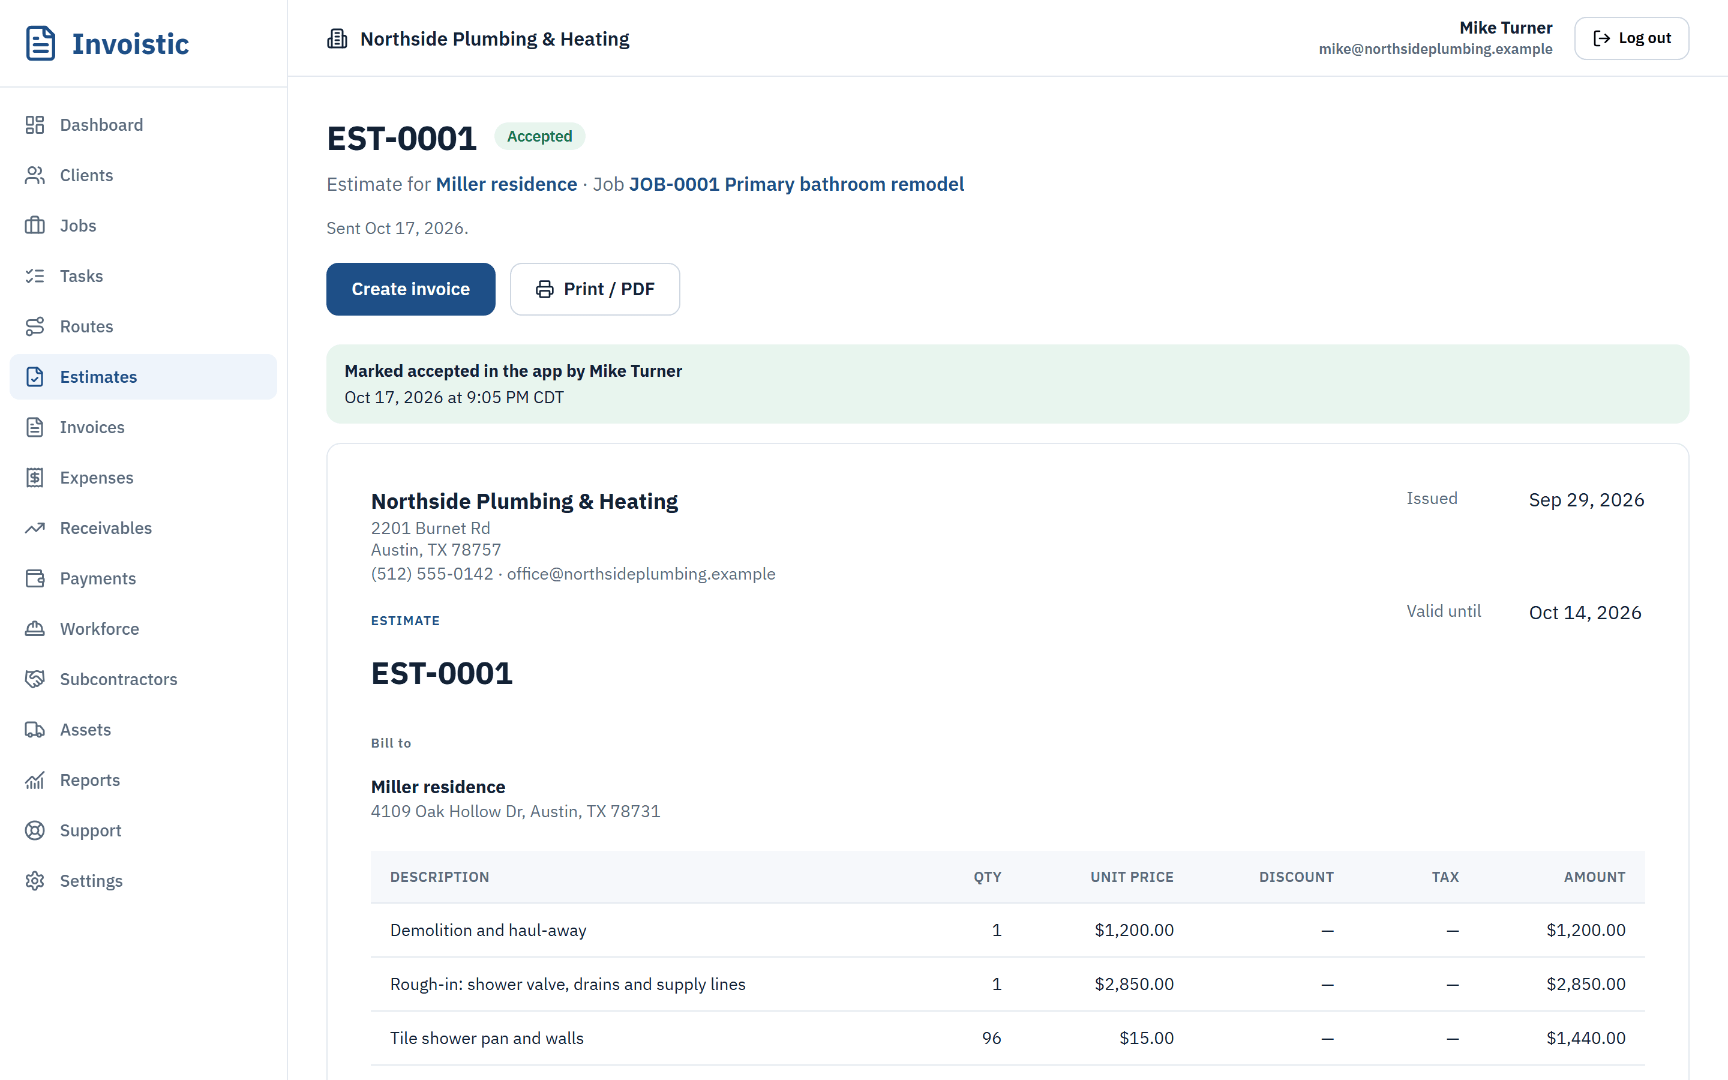Click the Marked accepted by Mike Turner notice

(x=1007, y=384)
